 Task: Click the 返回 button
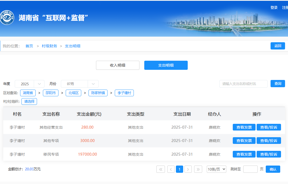278,46
